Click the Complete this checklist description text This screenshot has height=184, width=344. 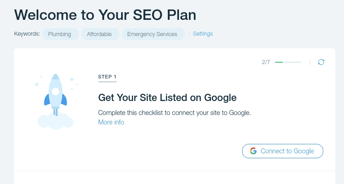pos(174,113)
